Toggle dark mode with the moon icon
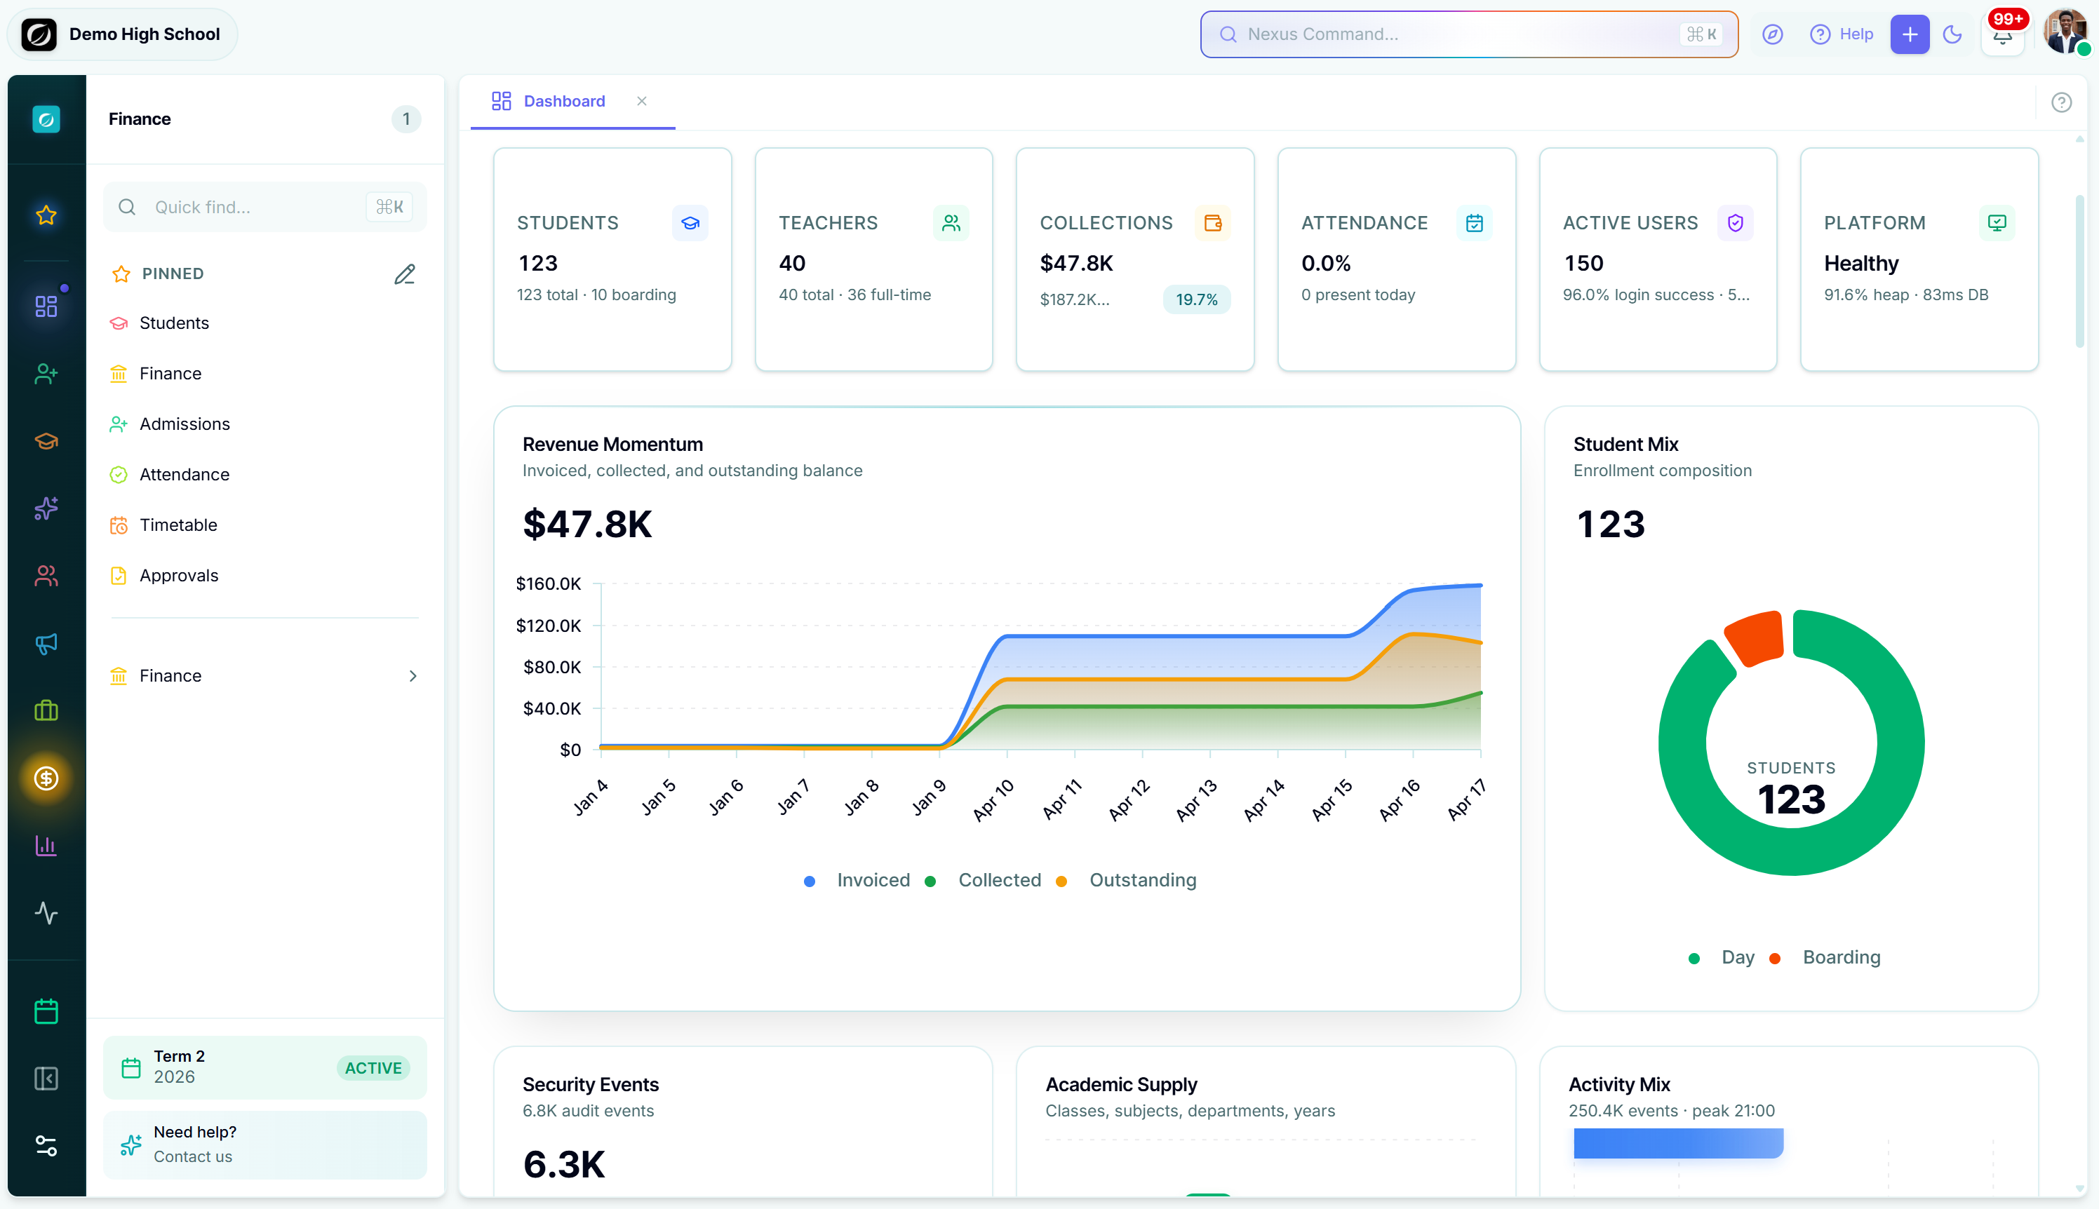Viewport: 2099px width, 1209px height. pyautogui.click(x=1953, y=34)
